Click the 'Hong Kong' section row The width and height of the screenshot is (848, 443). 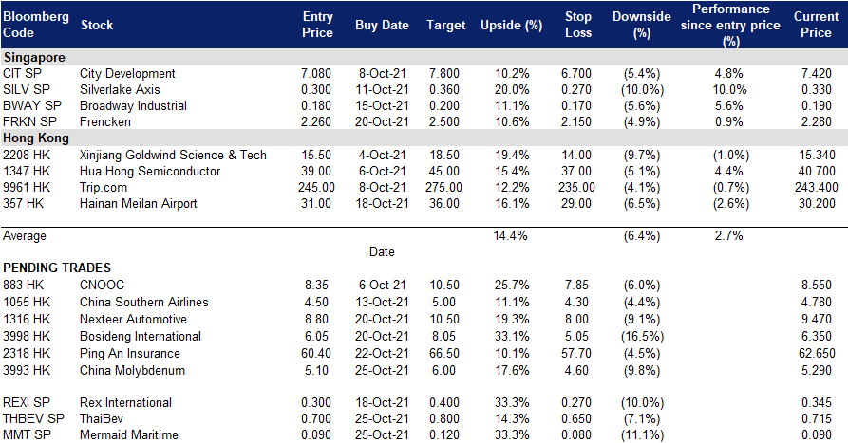click(424, 138)
